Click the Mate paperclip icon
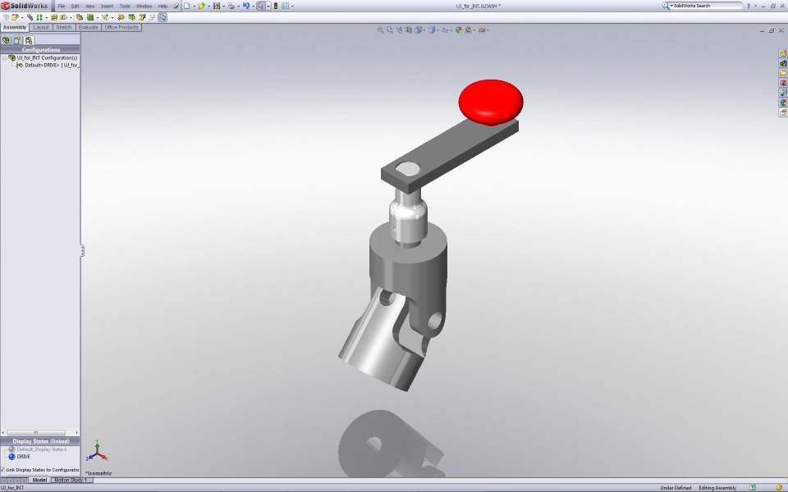 click(x=30, y=17)
